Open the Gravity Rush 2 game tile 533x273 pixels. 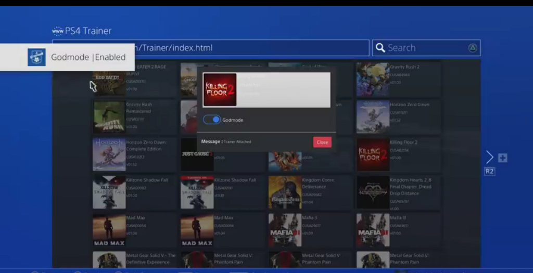click(373, 79)
